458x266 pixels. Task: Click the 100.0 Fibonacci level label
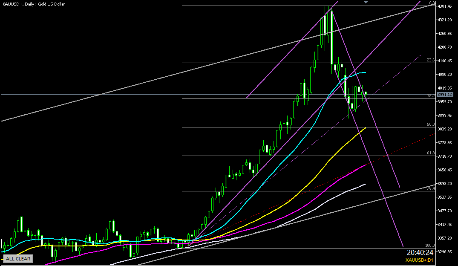pyautogui.click(x=429, y=246)
